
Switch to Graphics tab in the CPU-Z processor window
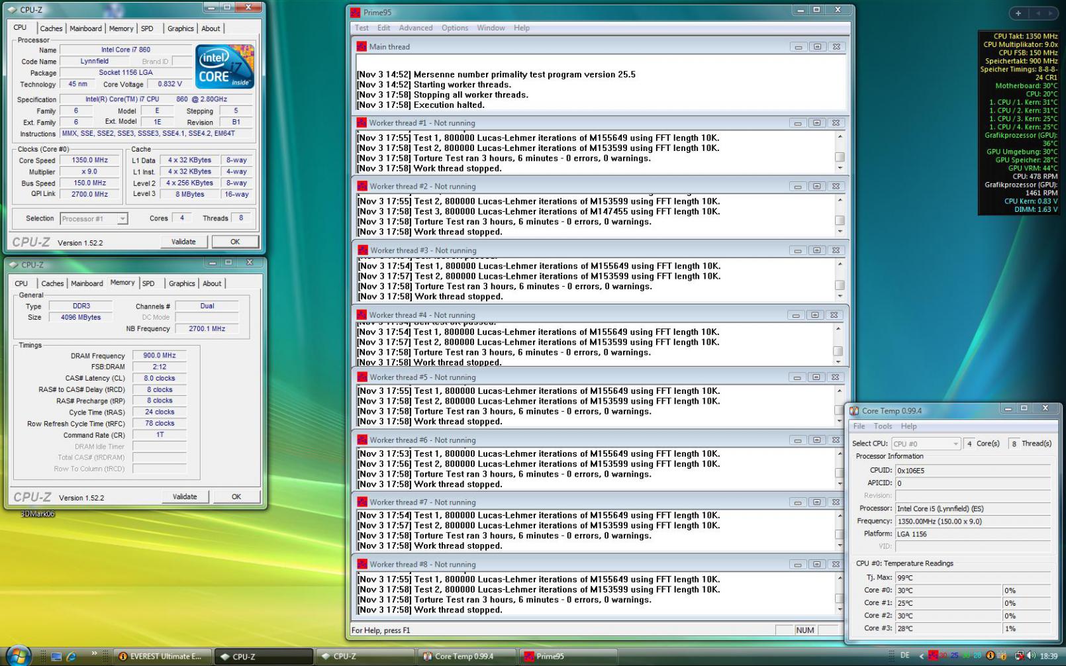point(181,28)
